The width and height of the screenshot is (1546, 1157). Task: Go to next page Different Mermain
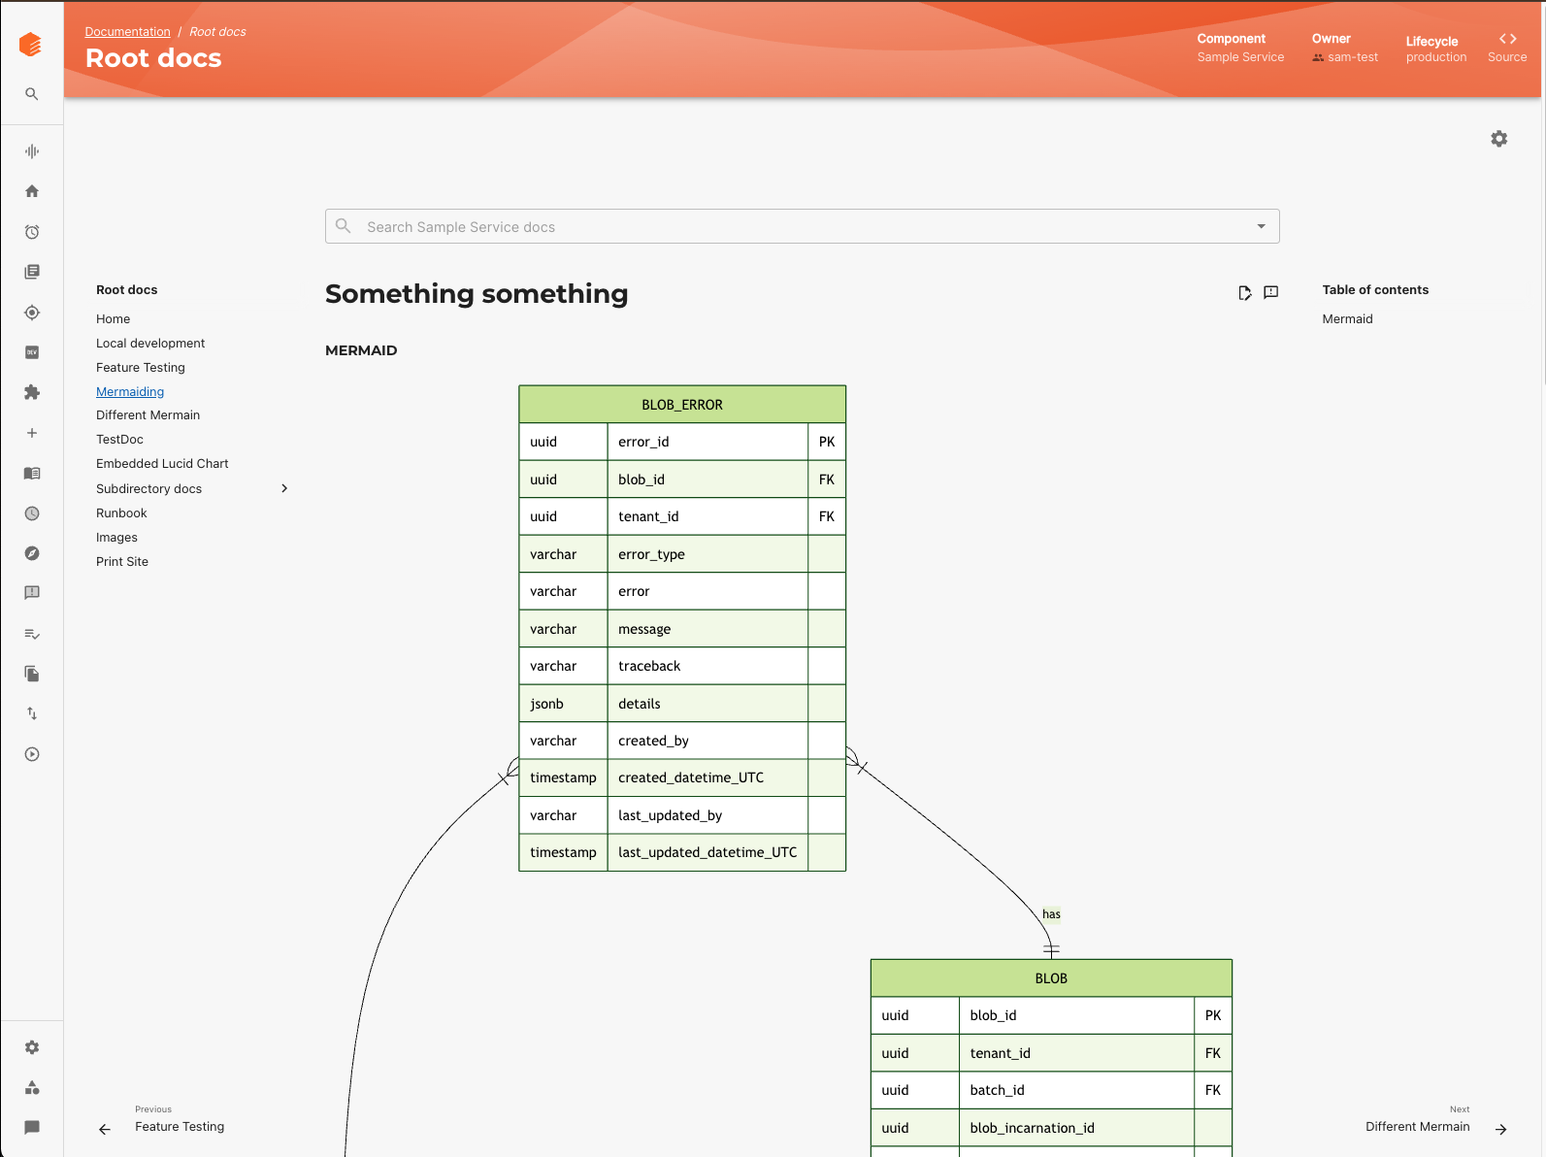click(1434, 1120)
